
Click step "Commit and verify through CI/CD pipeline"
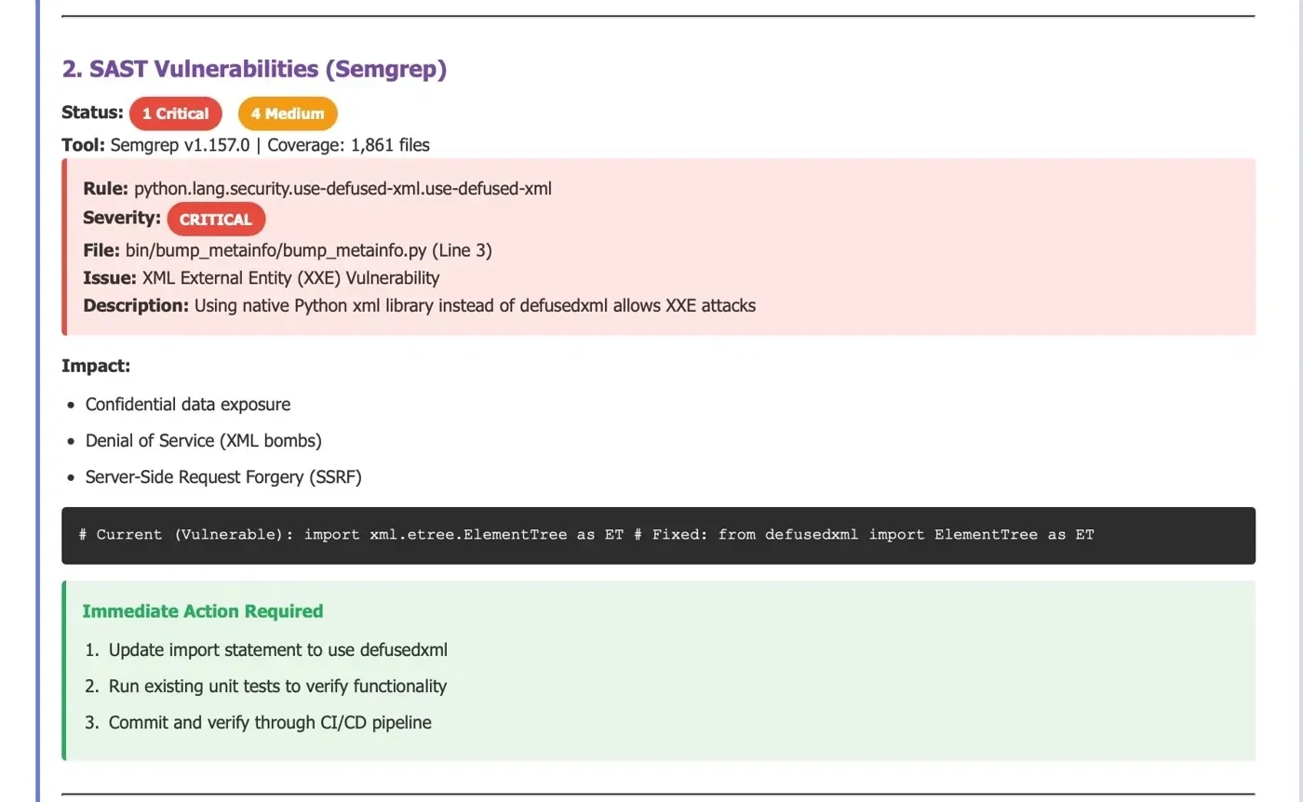pos(270,723)
